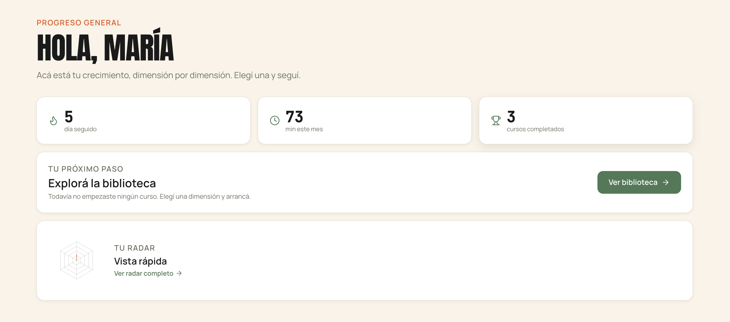The height and width of the screenshot is (322, 730).
Task: Click the clock icon for minutes
Action: click(275, 120)
